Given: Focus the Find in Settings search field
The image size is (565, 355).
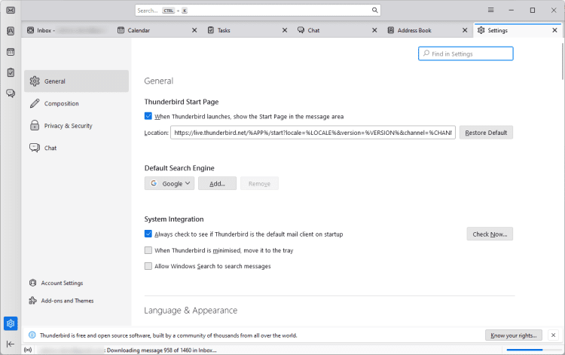Looking at the screenshot, I should pos(466,54).
